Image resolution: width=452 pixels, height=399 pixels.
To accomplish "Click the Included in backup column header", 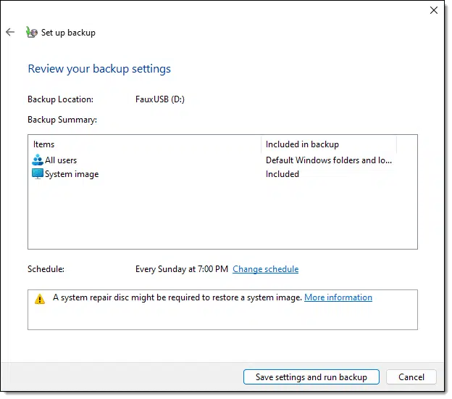I will pos(329,144).
